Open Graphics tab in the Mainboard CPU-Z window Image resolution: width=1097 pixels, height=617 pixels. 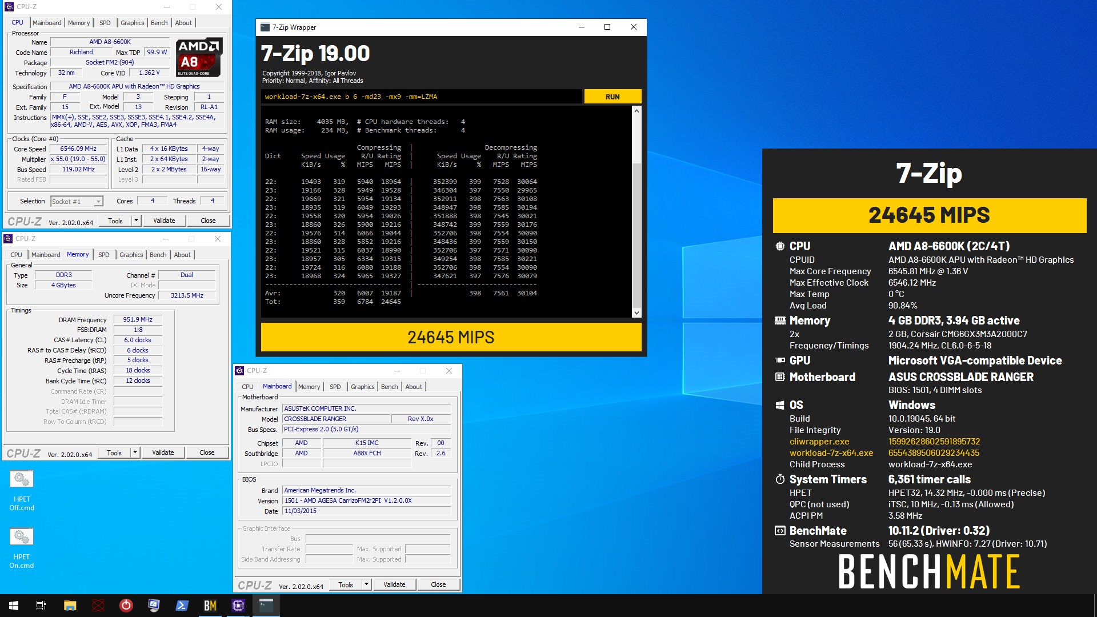tap(363, 387)
